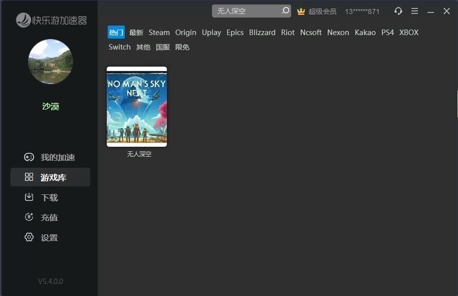Viewport: 458px width, 296px height.
Task: Open the Nexon tab
Action: click(338, 33)
